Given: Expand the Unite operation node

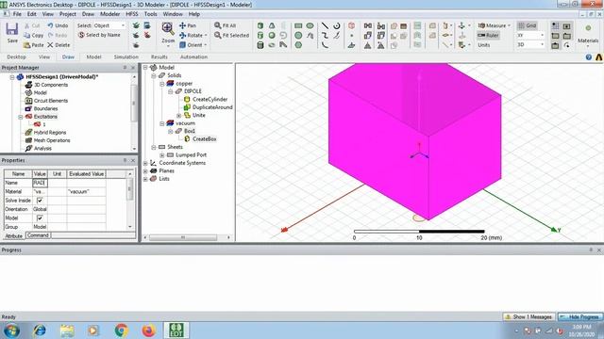Looking at the screenshot, I should [x=178, y=115].
